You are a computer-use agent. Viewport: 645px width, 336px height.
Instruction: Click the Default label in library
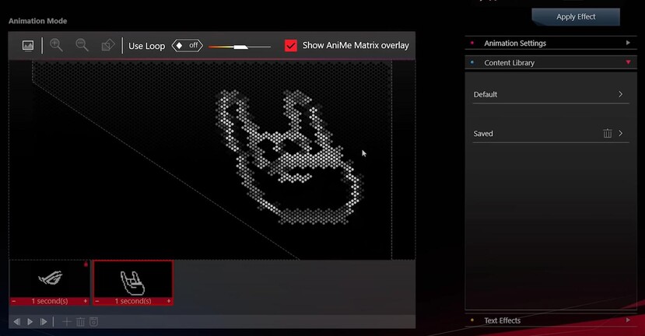pos(486,95)
